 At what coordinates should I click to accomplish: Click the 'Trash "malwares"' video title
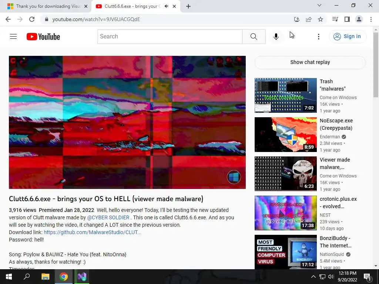(333, 85)
